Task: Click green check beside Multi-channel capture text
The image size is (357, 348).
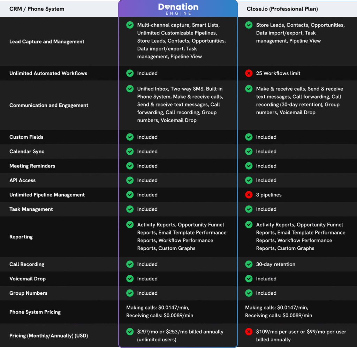Action: click(x=130, y=25)
